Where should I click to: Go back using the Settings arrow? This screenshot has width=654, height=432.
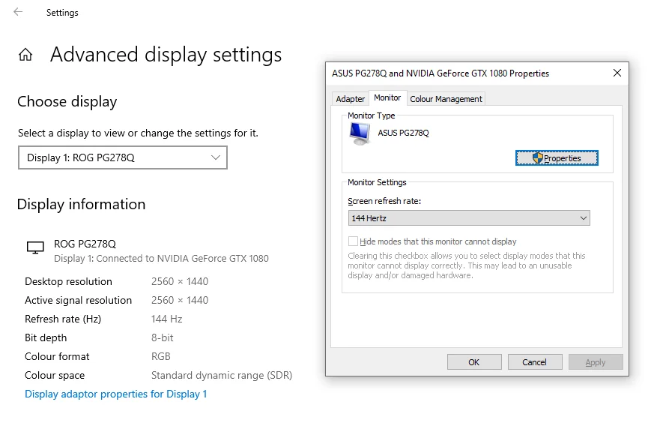click(x=18, y=12)
